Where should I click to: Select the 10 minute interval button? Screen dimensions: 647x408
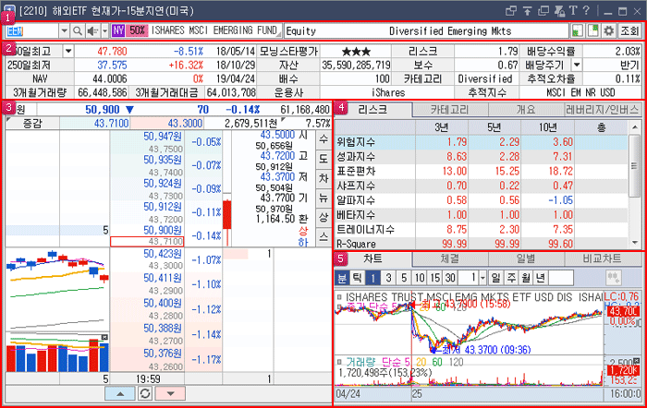click(420, 278)
